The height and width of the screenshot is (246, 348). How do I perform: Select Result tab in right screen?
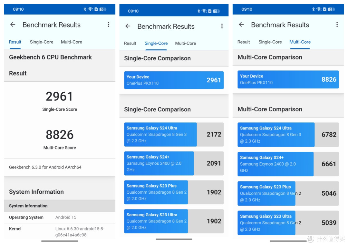[244, 42]
